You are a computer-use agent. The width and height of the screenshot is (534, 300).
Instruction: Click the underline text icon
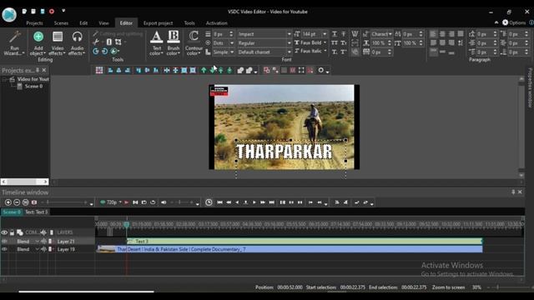pyautogui.click(x=335, y=34)
